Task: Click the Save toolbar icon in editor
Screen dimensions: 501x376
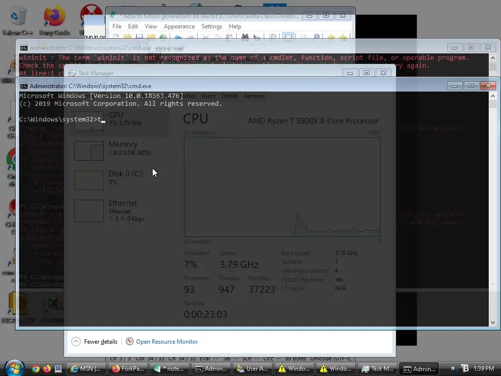Action: point(139,37)
